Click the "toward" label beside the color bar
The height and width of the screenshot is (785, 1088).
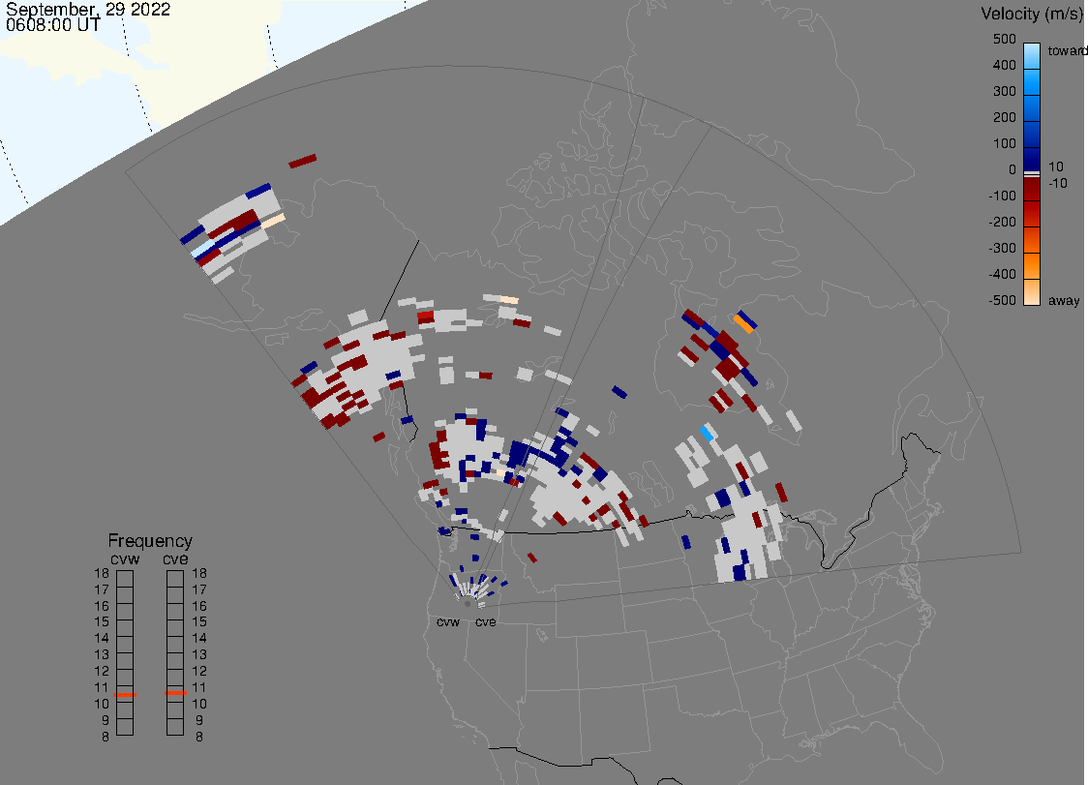[1067, 50]
